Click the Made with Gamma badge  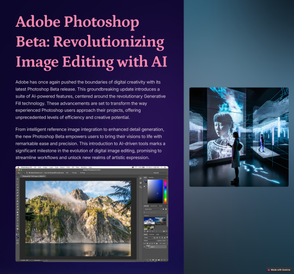279,270
